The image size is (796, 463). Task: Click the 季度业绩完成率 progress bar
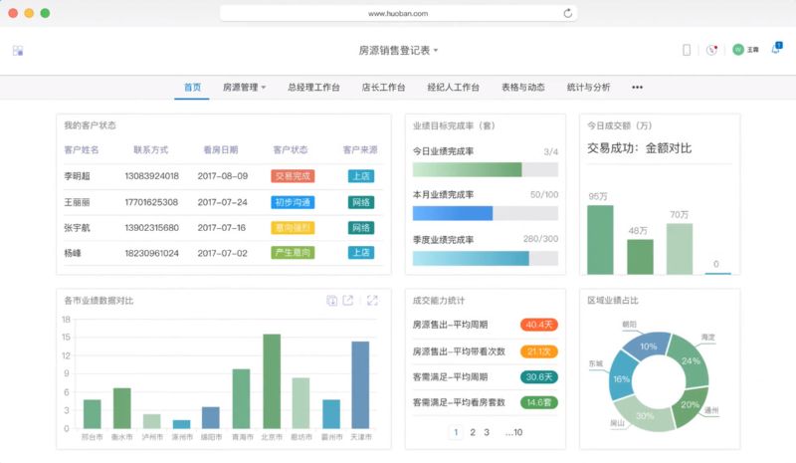click(x=486, y=258)
